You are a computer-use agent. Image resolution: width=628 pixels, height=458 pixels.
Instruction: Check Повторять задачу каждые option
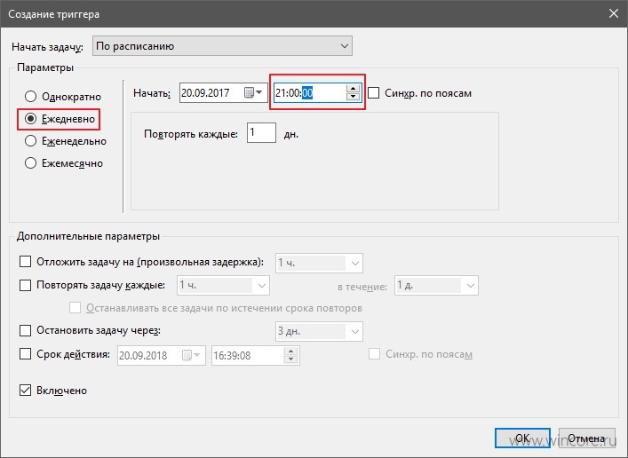(x=25, y=285)
